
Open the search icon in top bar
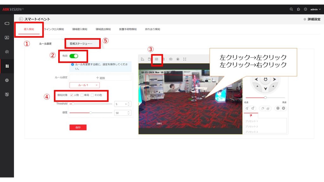(x=291, y=9)
